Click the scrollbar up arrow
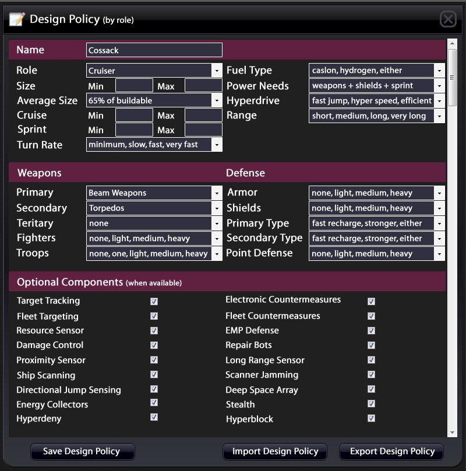Image resolution: width=466 pixels, height=471 pixels. (x=452, y=44)
